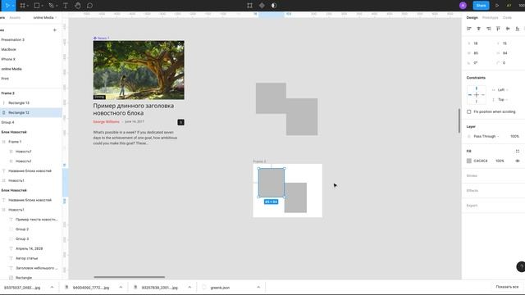The width and height of the screenshot is (525, 295).
Task: Click the canvas vertical scrollbar
Action: point(459,120)
